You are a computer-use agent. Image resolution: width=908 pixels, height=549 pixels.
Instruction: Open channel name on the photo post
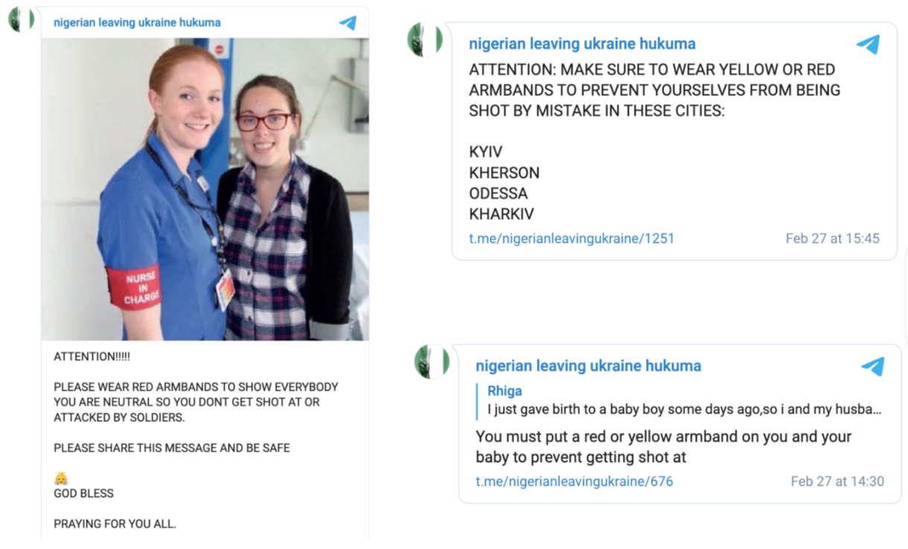[137, 22]
